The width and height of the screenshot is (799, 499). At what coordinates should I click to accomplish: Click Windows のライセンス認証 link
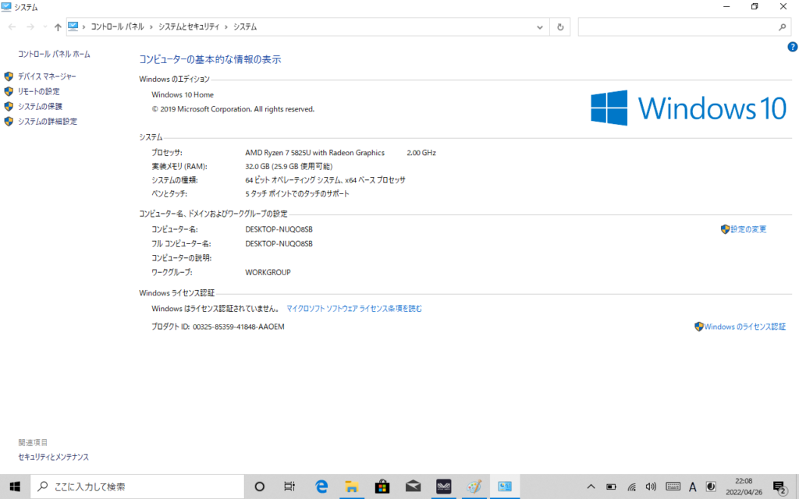click(x=745, y=327)
